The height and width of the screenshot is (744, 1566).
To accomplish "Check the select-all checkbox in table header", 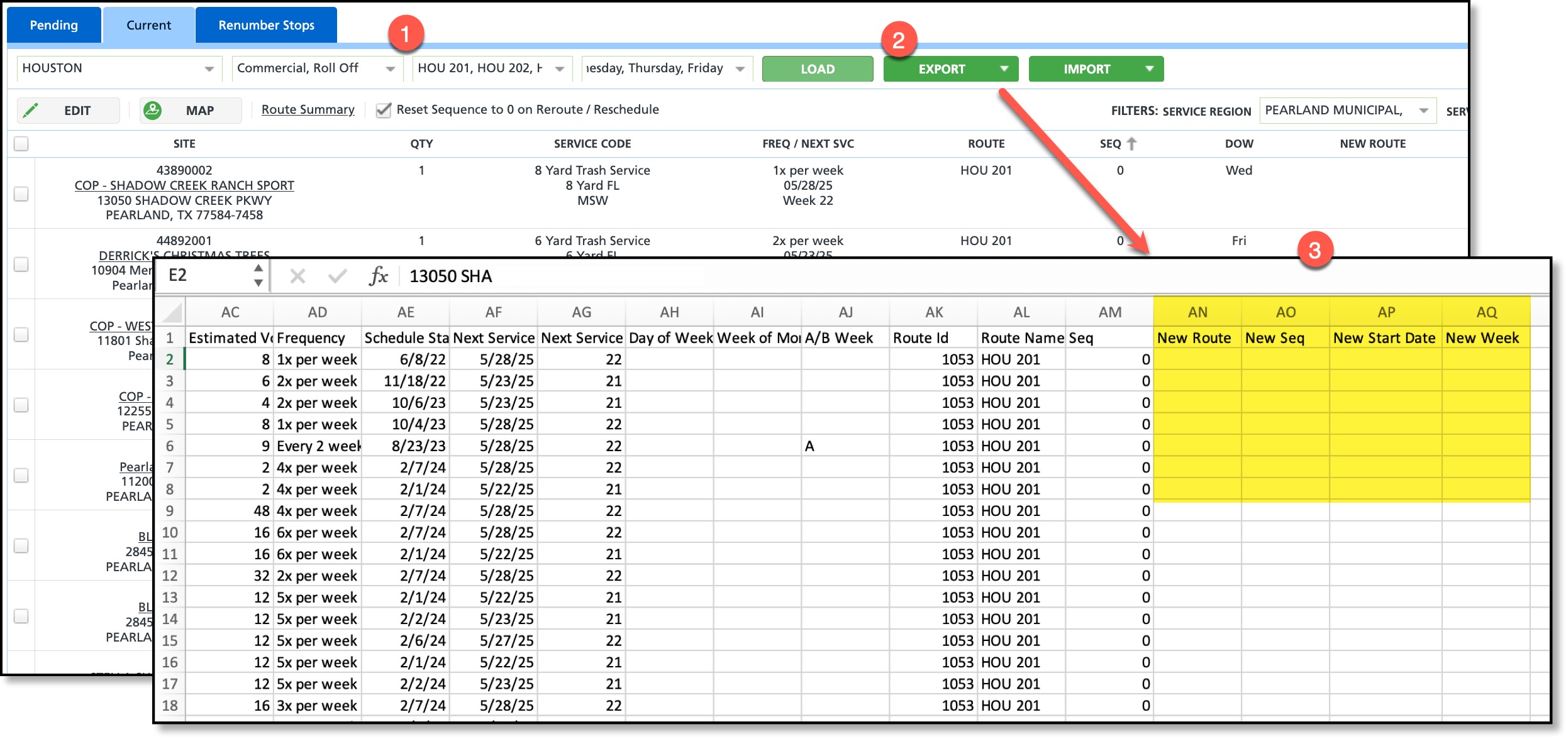I will coord(21,144).
